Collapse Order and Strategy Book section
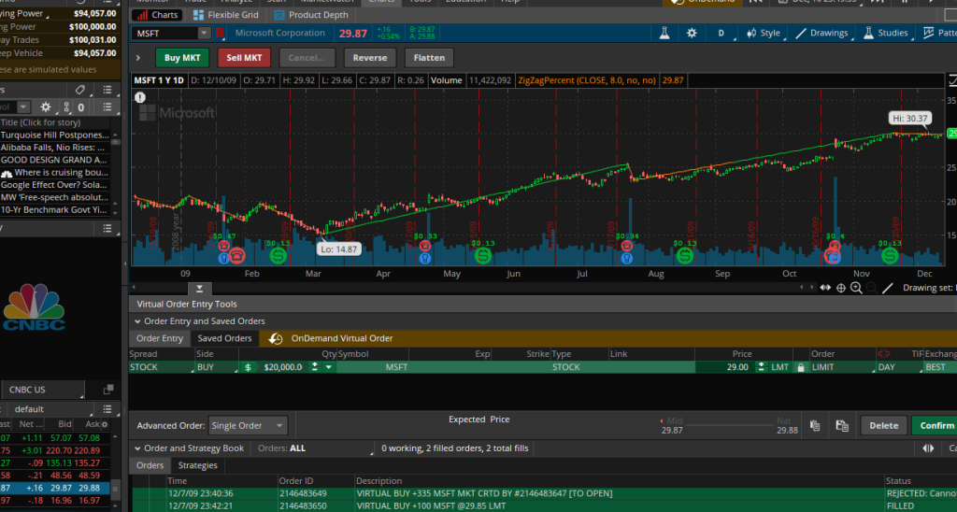The width and height of the screenshot is (957, 512). tap(138, 448)
